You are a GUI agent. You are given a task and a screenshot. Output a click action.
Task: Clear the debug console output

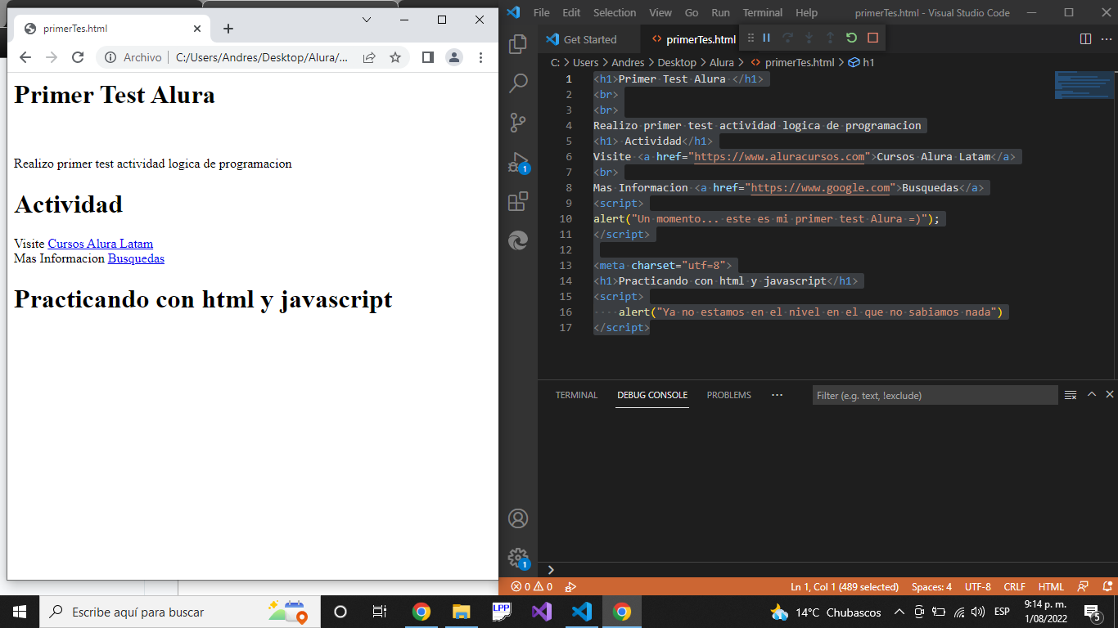pos(1071,395)
